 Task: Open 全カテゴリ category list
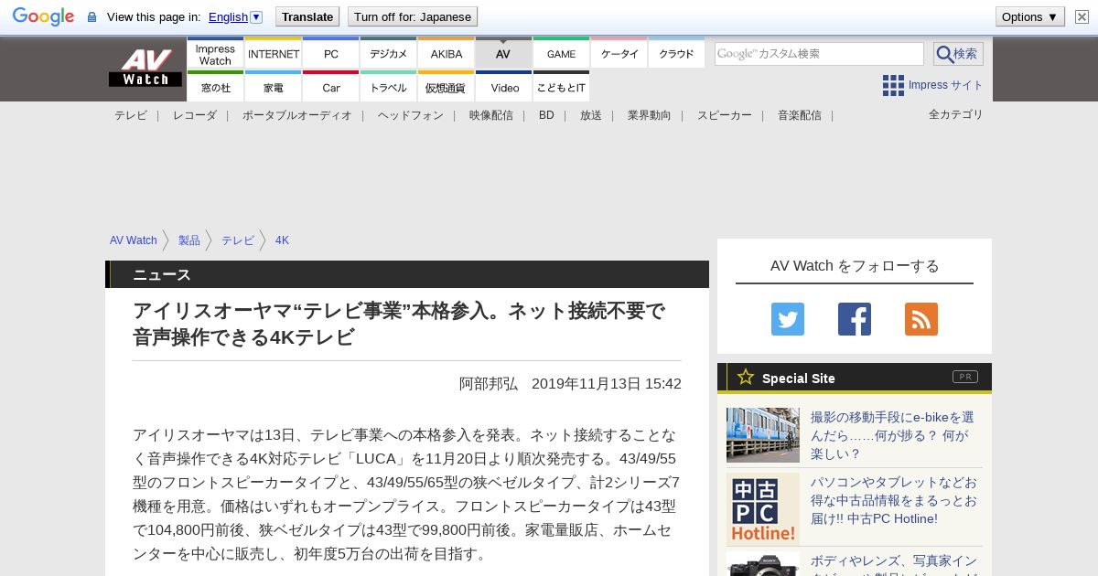point(955,114)
